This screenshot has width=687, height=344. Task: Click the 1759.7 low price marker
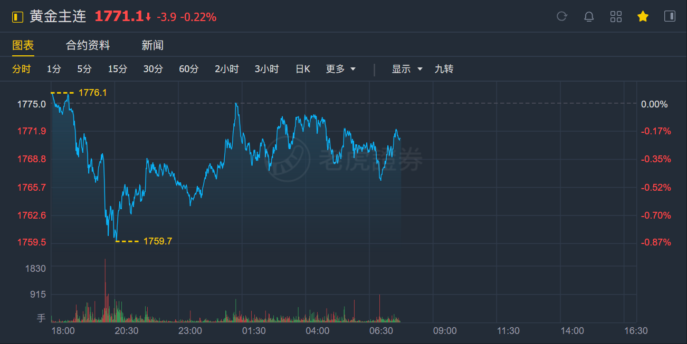(157, 241)
